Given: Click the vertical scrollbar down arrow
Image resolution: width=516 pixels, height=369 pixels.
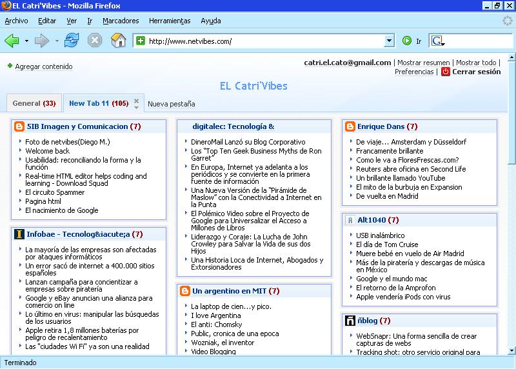Looking at the screenshot, I should pyautogui.click(x=511, y=350).
